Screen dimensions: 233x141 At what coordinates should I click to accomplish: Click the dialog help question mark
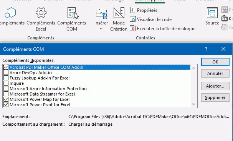[206, 49]
